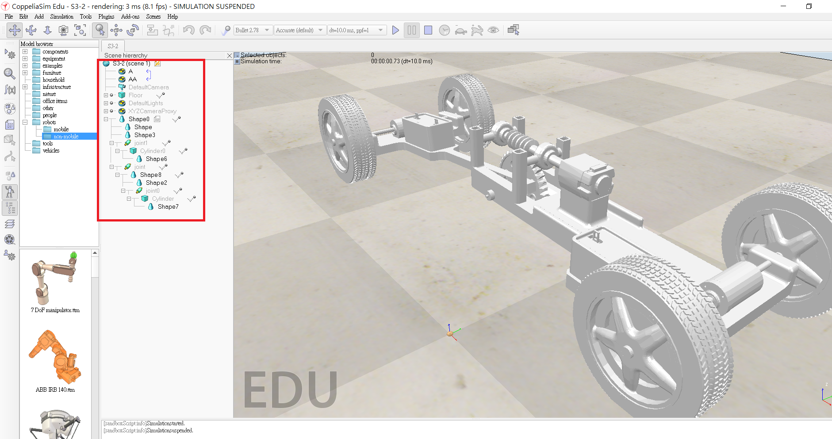Toggle the pause simulation button
Screen dimensions: 832x439
pos(412,30)
